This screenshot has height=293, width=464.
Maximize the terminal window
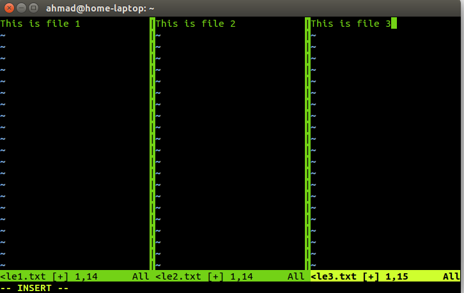click(x=33, y=8)
